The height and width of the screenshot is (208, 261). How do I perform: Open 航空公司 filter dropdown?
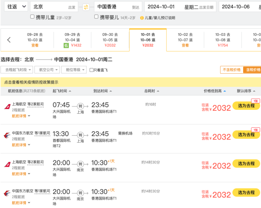47,70
